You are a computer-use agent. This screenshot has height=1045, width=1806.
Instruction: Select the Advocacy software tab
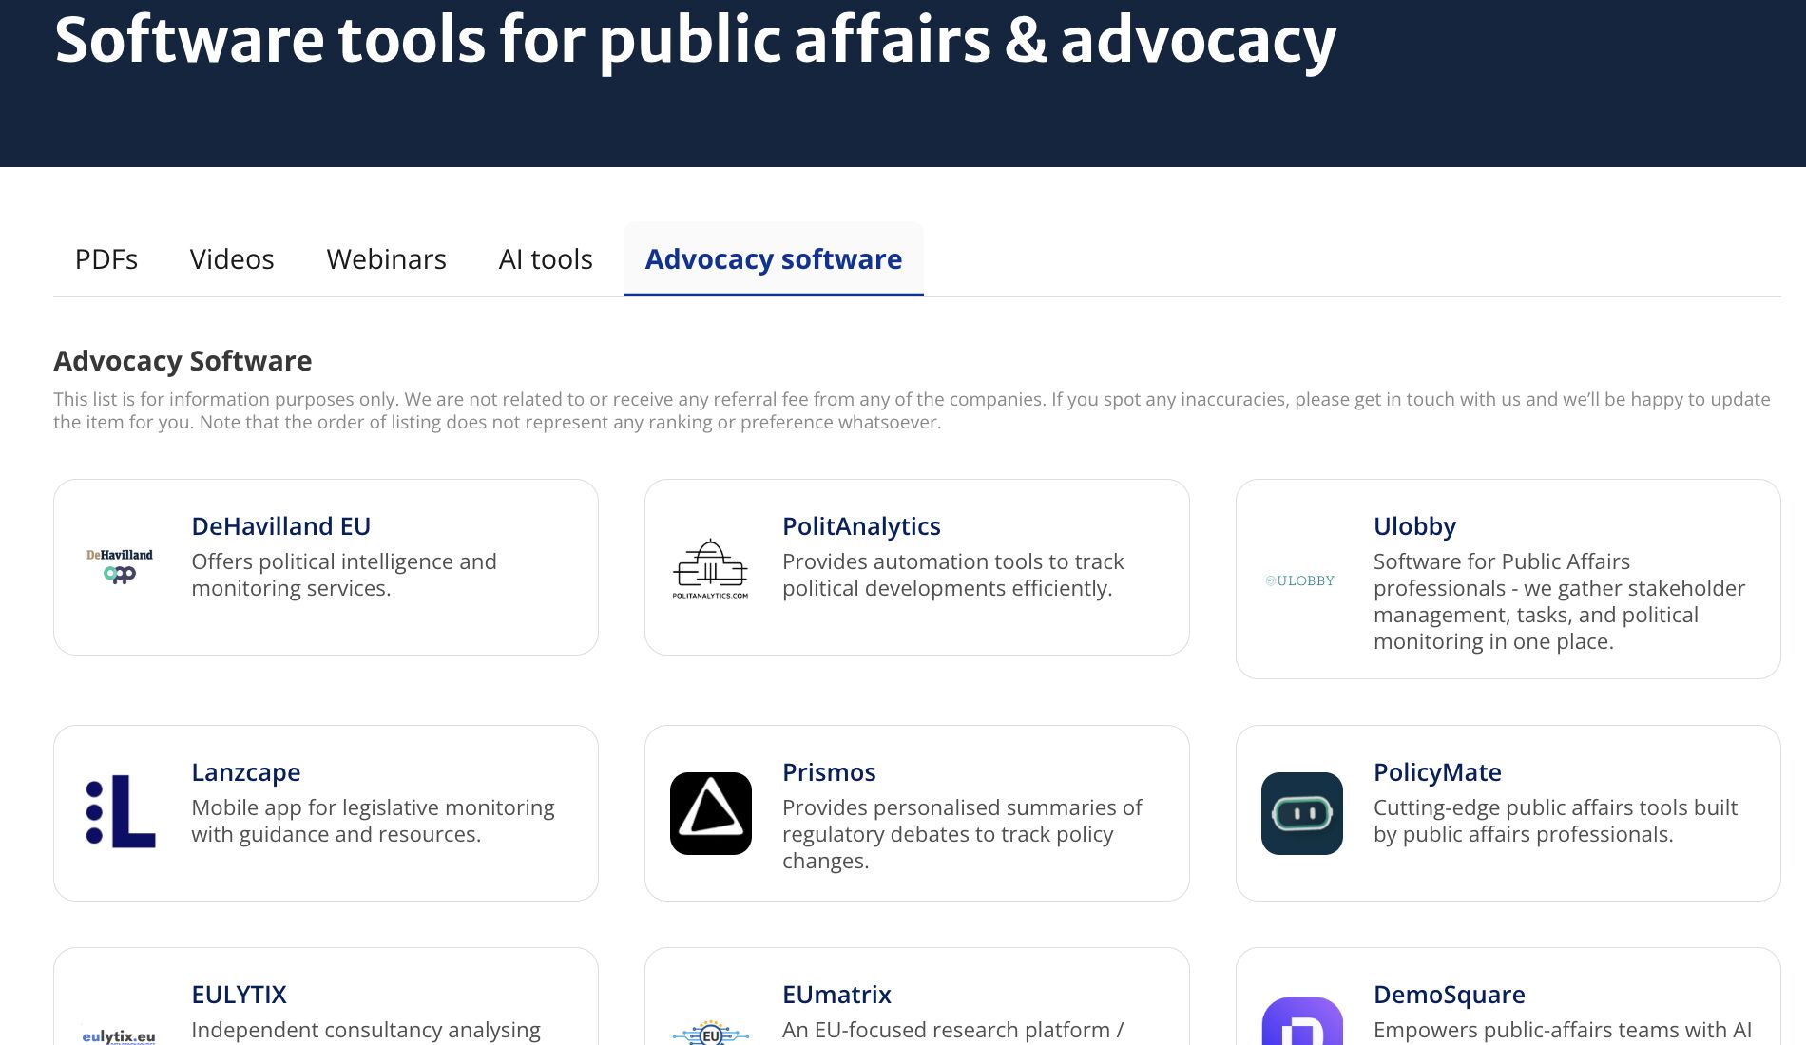[x=774, y=259]
